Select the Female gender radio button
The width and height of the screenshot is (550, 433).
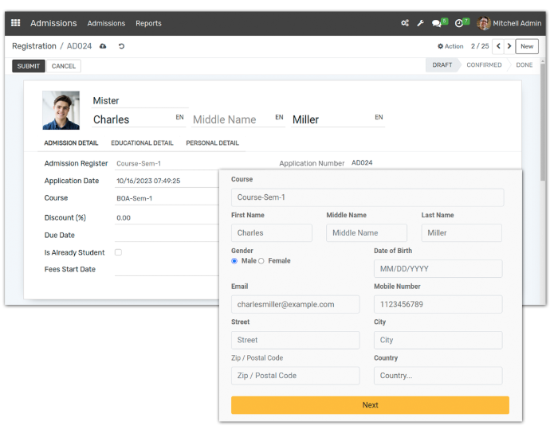(261, 261)
